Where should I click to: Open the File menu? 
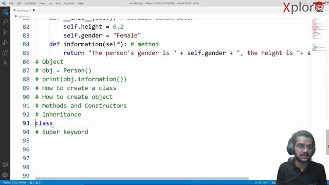(x=11, y=4)
